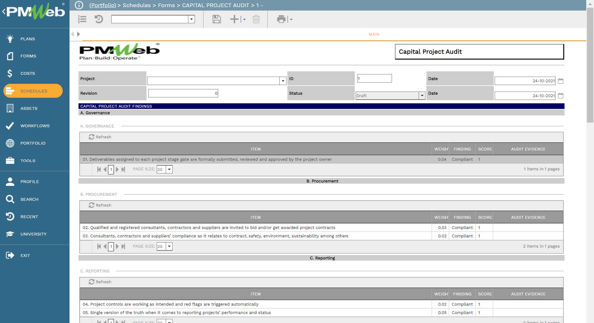
Task: Open the Schedules menu item
Action: click(x=33, y=91)
